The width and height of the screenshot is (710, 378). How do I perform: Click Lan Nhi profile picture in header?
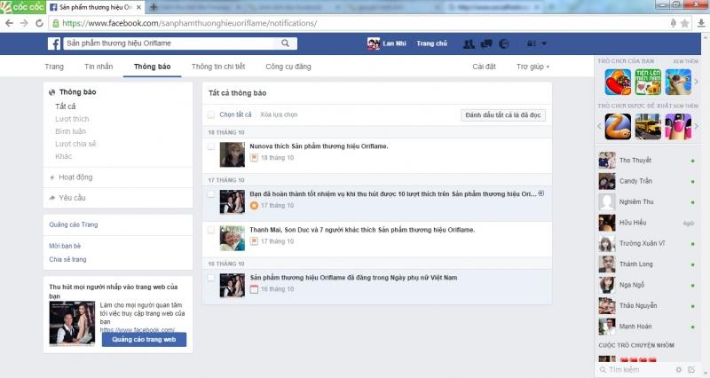373,43
